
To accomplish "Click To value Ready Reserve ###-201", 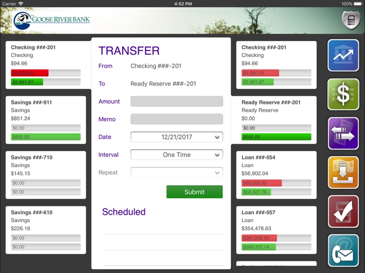I will [x=163, y=84].
